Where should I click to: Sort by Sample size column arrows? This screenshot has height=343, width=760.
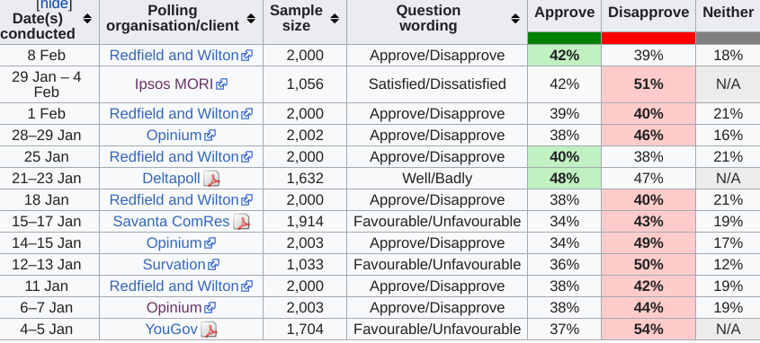[335, 19]
